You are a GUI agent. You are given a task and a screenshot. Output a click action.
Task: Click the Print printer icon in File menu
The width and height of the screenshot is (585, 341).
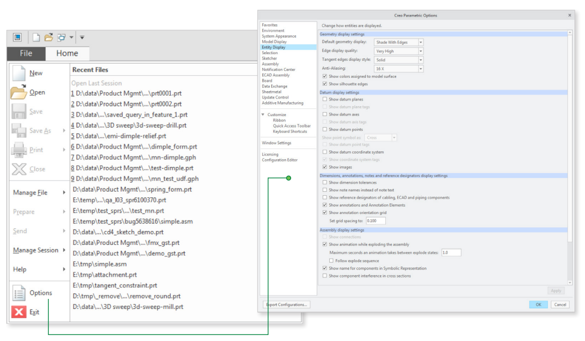pyautogui.click(x=19, y=150)
